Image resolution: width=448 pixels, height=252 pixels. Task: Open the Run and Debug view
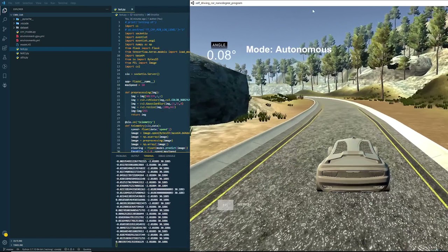click(x=5, y=38)
